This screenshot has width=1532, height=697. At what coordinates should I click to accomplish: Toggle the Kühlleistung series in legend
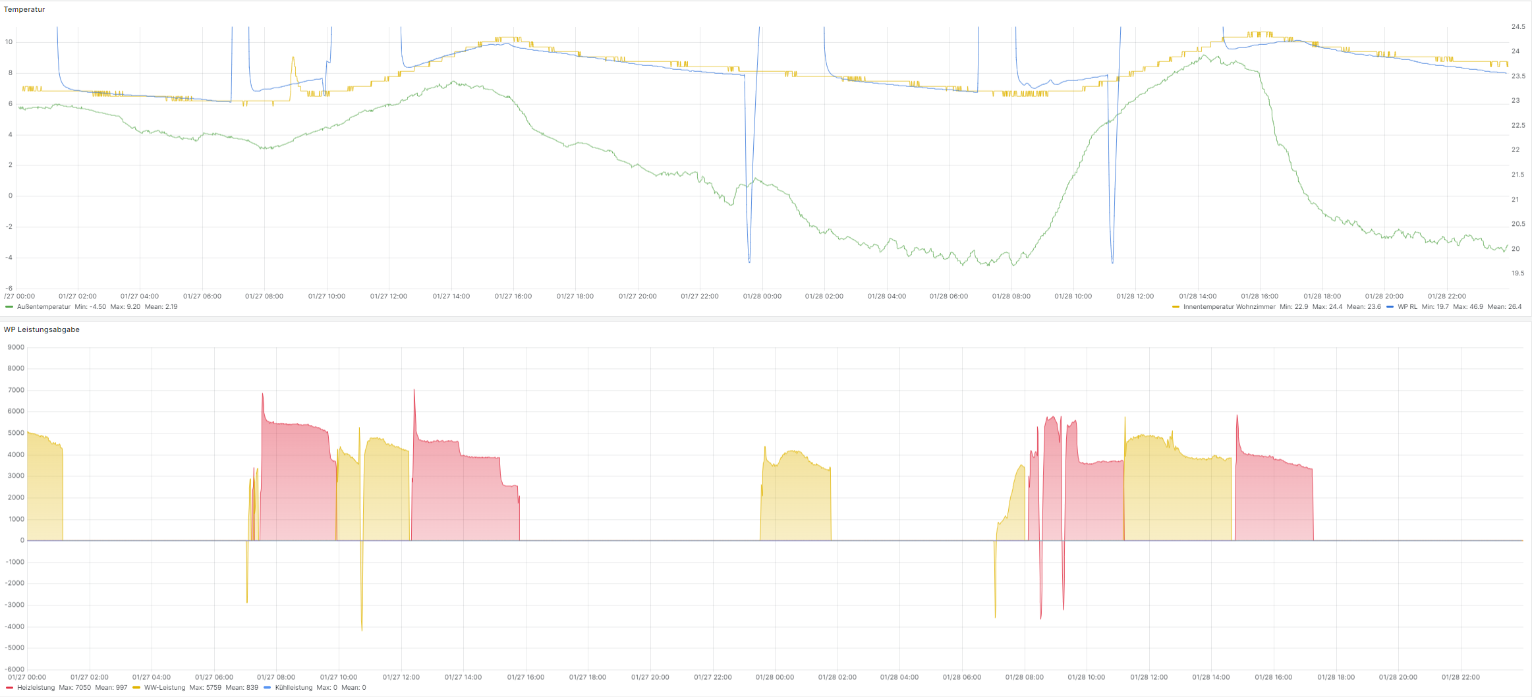pos(293,688)
